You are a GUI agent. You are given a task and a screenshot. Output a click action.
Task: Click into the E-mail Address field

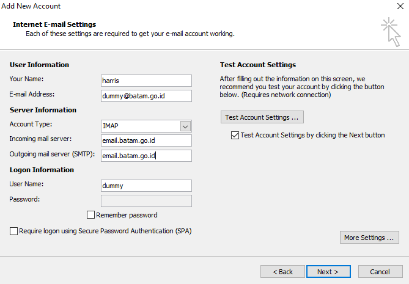[x=146, y=96]
